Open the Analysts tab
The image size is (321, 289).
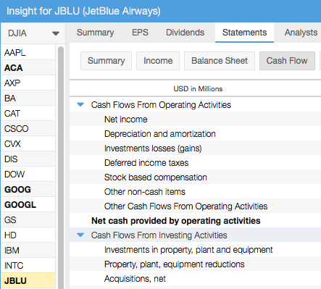pos(301,33)
